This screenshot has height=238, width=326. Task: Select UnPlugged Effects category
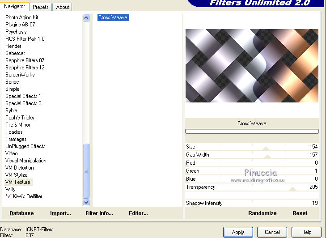[x=25, y=146]
